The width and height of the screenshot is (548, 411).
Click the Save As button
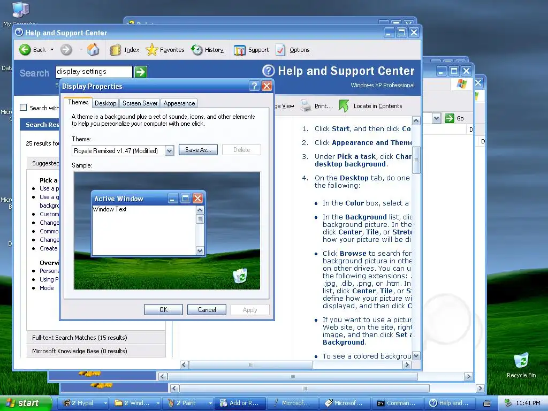(x=198, y=150)
